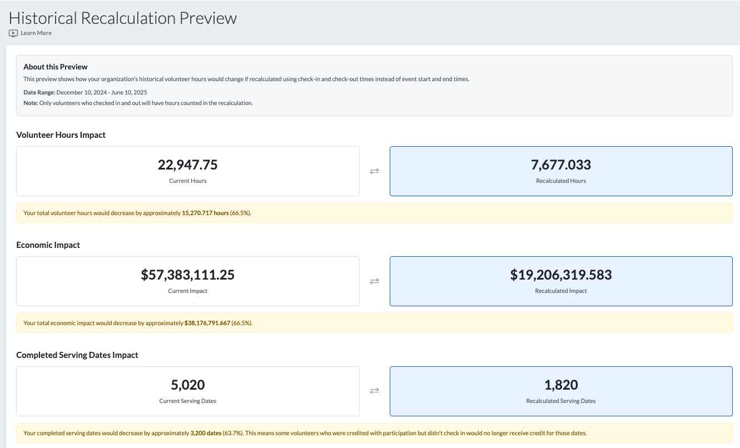Click the serving dates decrease notice banner
Image resolution: width=740 pixels, height=448 pixels.
(374, 433)
